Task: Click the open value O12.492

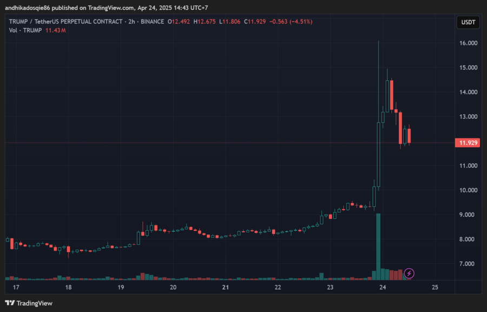Action: (179, 22)
